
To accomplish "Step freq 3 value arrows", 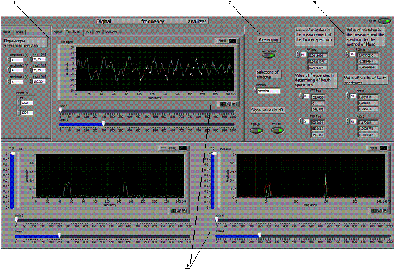I will coord(31,81).
